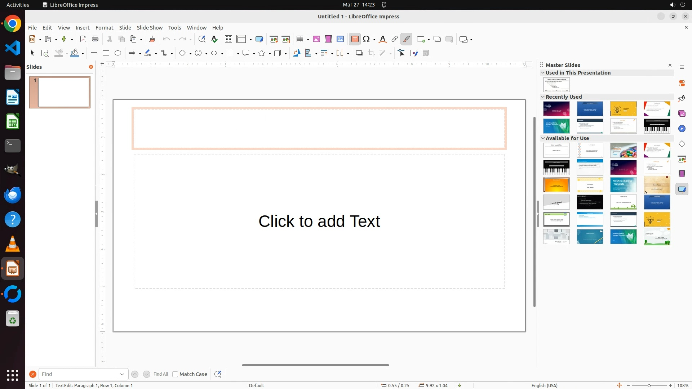Collapse the Available for Use section
Screen dimensions: 692x389
coord(543,138)
